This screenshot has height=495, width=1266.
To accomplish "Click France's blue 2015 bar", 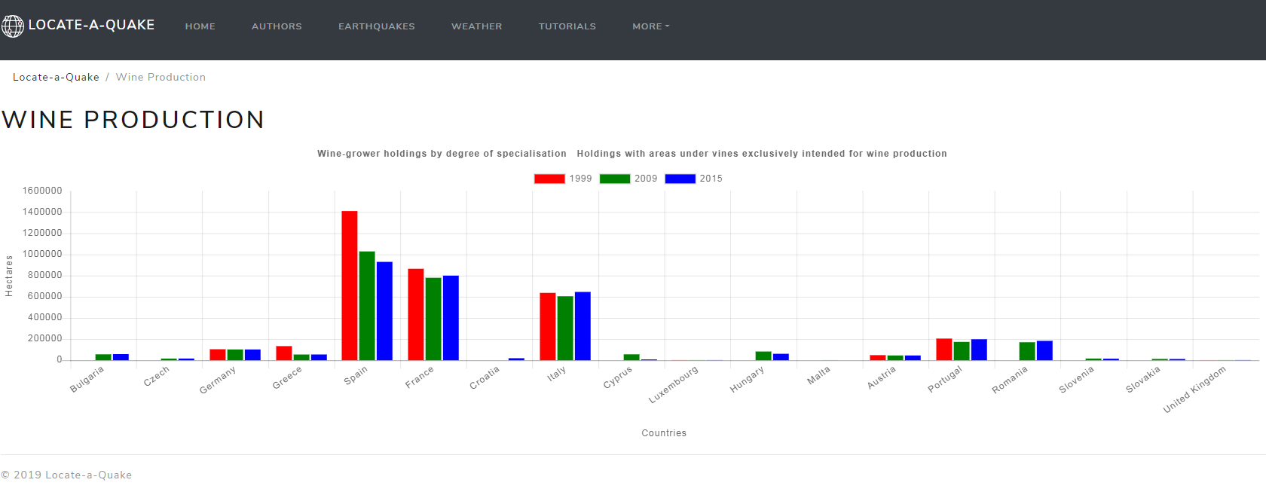I will point(451,318).
